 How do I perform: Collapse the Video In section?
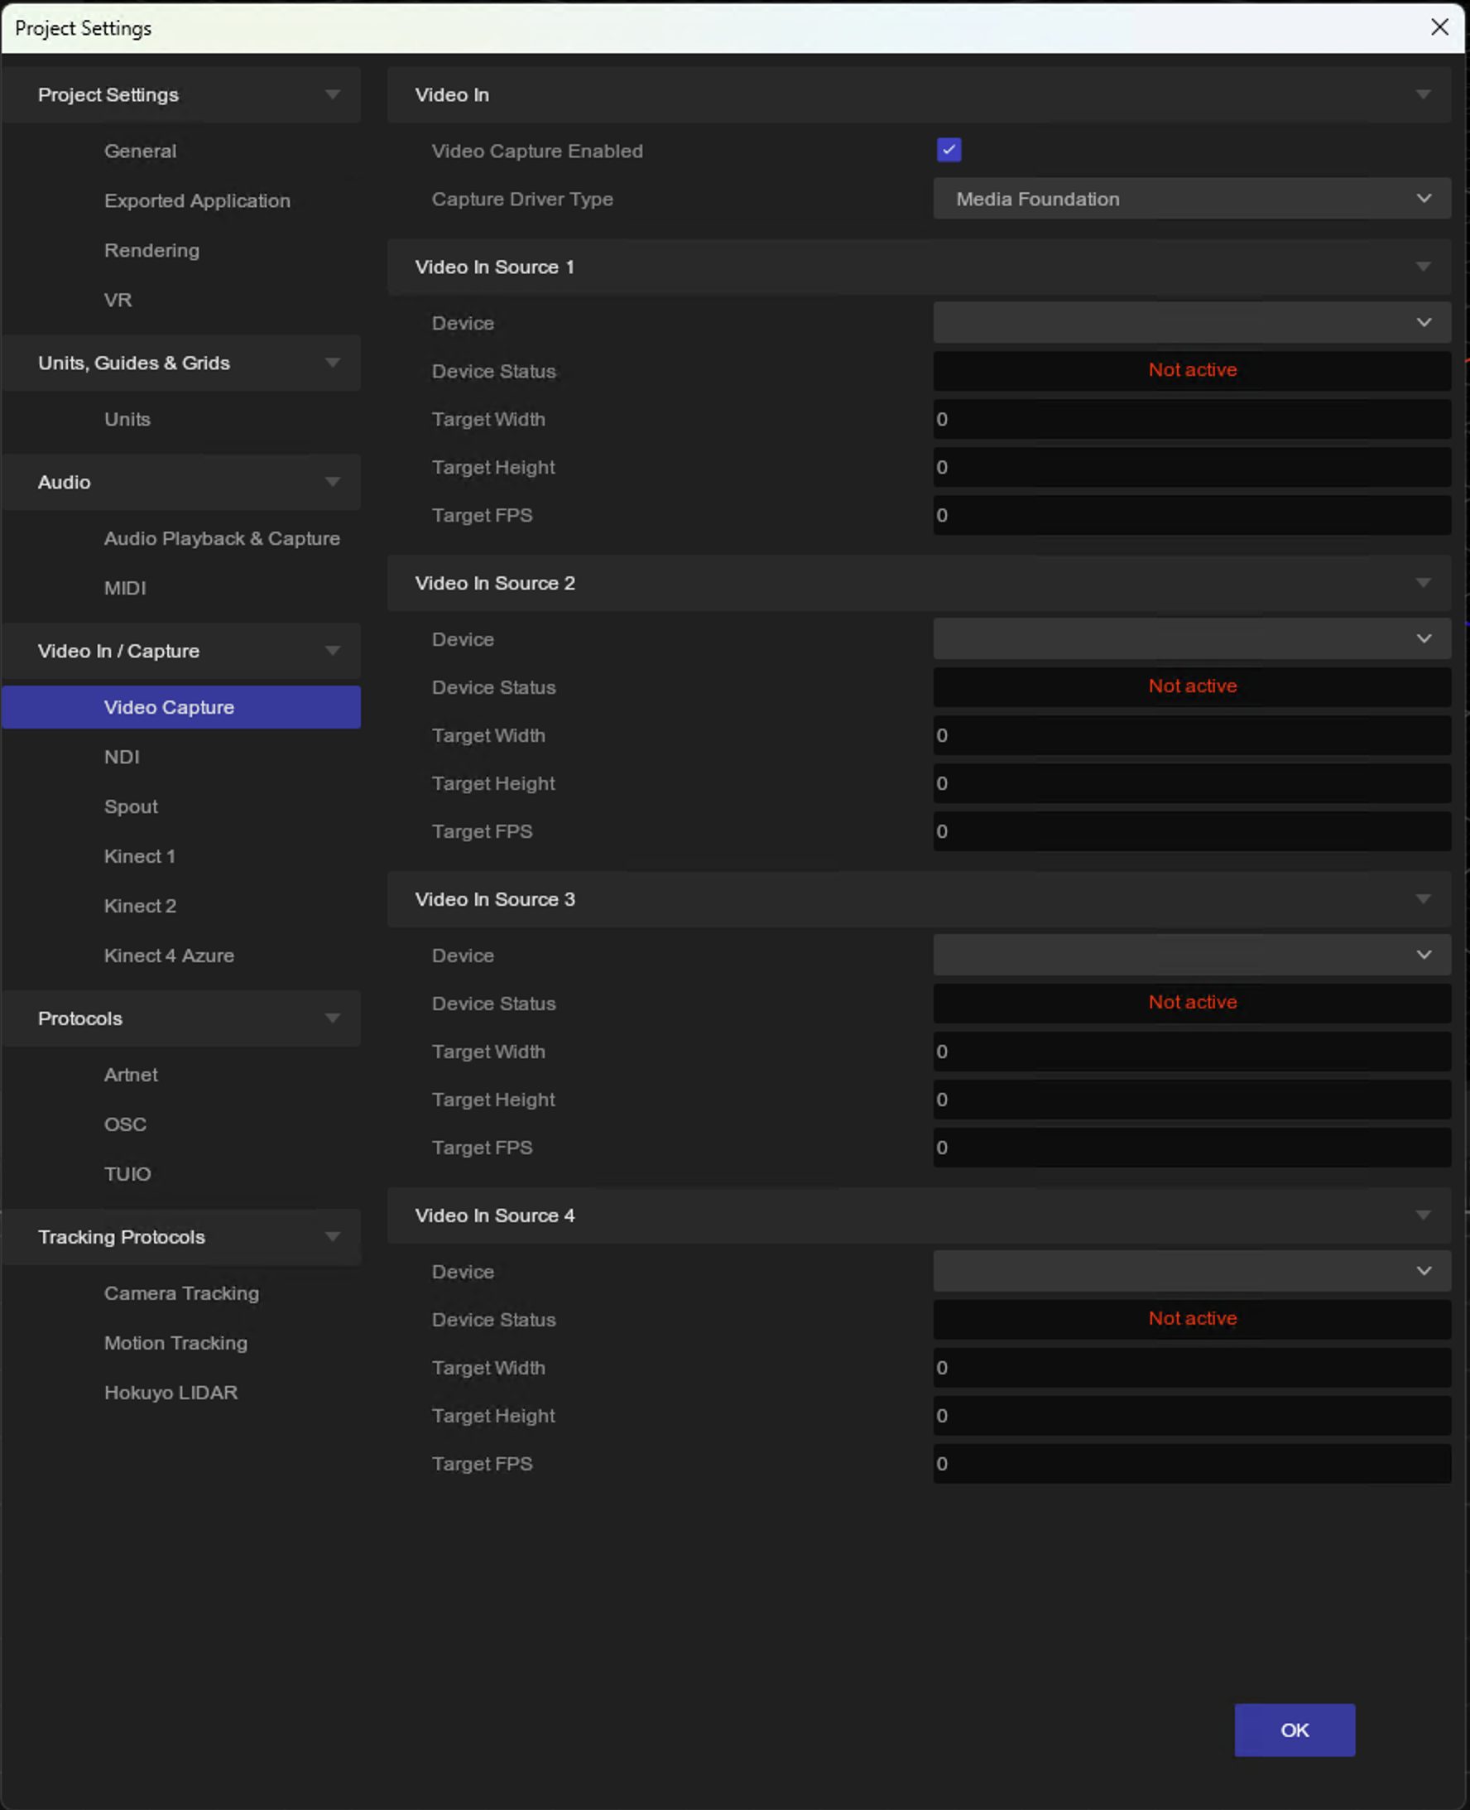point(1422,95)
